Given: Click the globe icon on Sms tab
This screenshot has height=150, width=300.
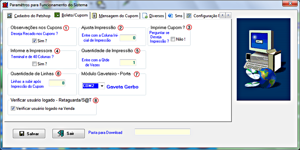Looking at the screenshot, I should pyautogui.click(x=170, y=16).
